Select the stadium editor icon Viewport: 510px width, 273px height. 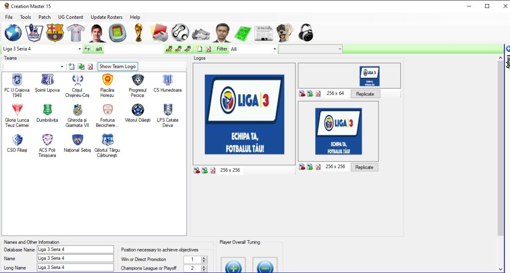118,33
